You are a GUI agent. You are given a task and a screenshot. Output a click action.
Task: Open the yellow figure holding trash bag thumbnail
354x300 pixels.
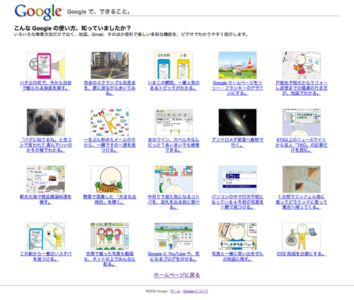302,236
